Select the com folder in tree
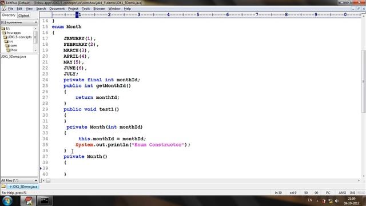This screenshot has height=206, width=366. (x=13, y=46)
